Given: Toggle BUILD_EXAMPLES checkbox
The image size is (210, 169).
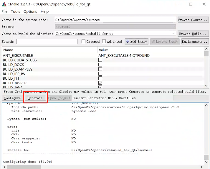Looking at the screenshot, I should click(x=100, y=69).
